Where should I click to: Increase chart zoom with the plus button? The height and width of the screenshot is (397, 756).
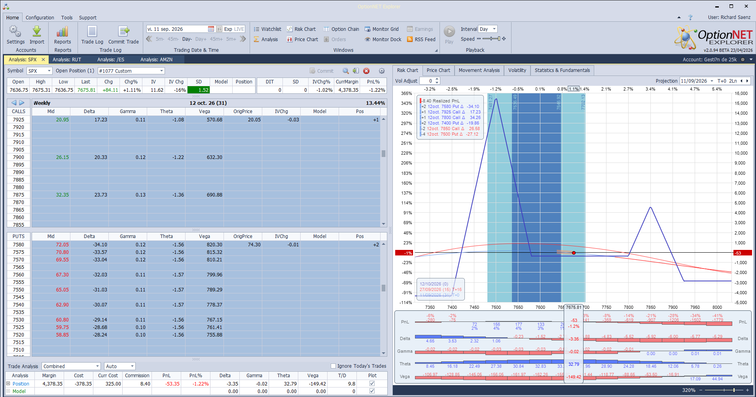click(747, 390)
